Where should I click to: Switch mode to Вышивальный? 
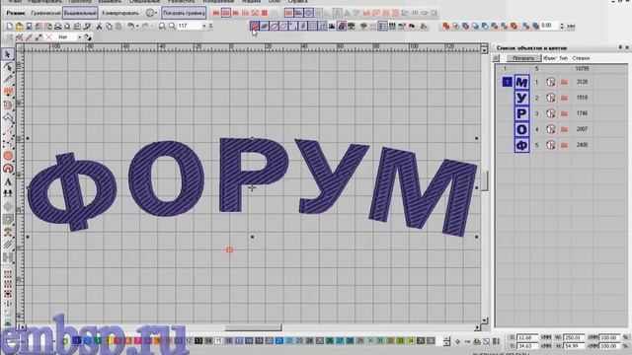point(80,13)
